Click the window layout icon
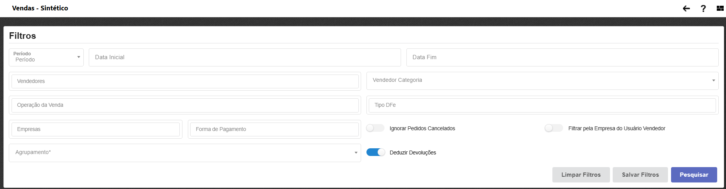 point(720,8)
